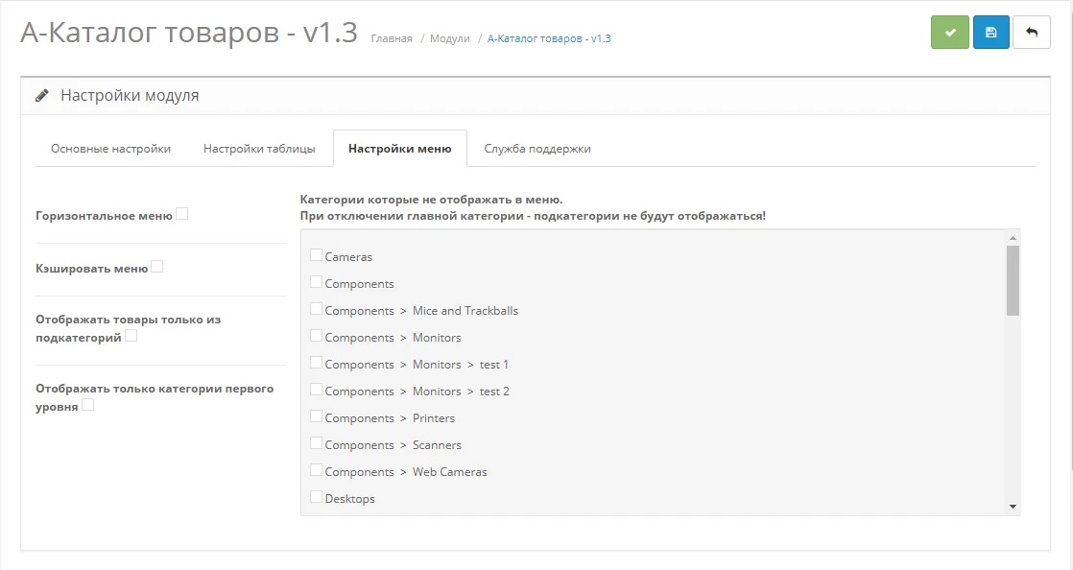The image size is (1073, 570).
Task: Go to Главная breadcrumb link
Action: pos(392,39)
